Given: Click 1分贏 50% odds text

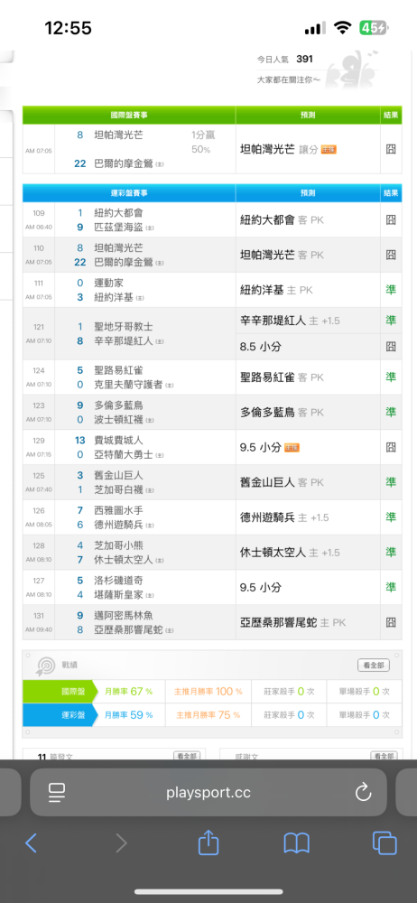Looking at the screenshot, I should click(x=203, y=143).
